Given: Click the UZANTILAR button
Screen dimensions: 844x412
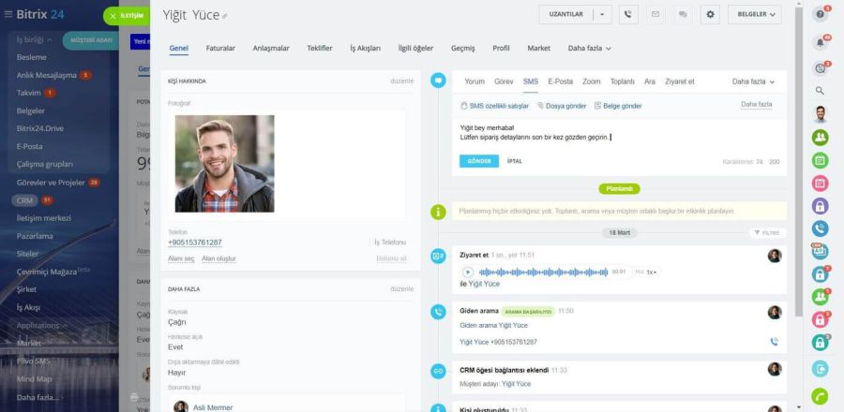Looking at the screenshot, I should 565,14.
